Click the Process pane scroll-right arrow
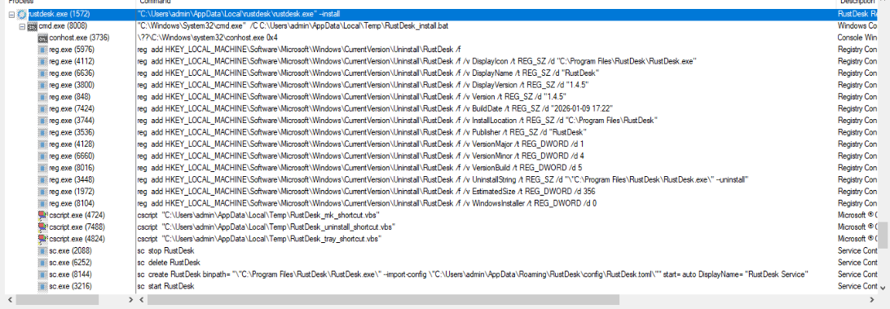This screenshot has width=890, height=309. click(x=130, y=299)
